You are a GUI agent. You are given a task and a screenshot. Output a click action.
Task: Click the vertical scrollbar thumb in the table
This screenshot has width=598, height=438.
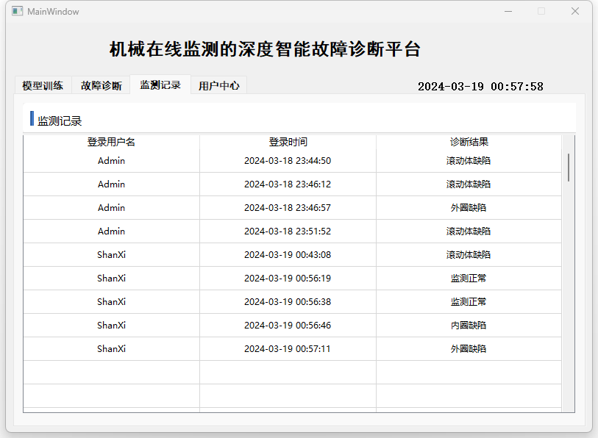pyautogui.click(x=568, y=167)
